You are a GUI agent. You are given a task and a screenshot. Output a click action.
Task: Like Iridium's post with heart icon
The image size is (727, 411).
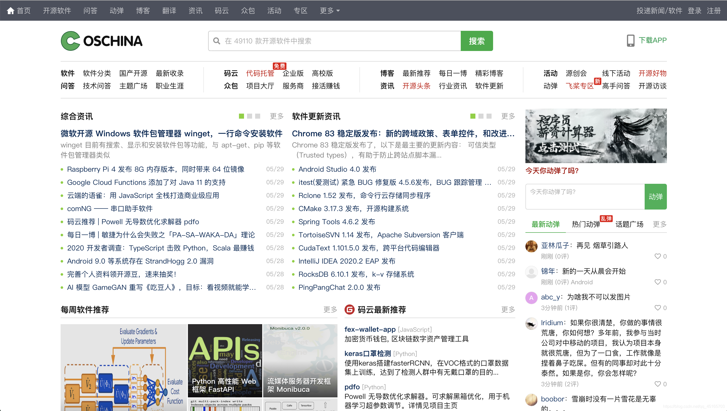(x=658, y=384)
